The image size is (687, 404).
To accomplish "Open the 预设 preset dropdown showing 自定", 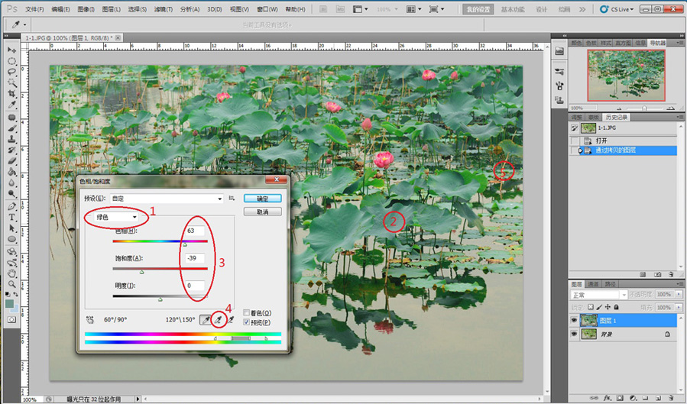I will coord(167,199).
